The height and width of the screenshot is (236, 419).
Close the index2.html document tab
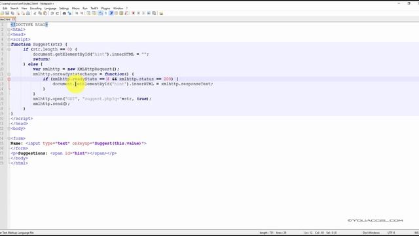tap(14, 19)
